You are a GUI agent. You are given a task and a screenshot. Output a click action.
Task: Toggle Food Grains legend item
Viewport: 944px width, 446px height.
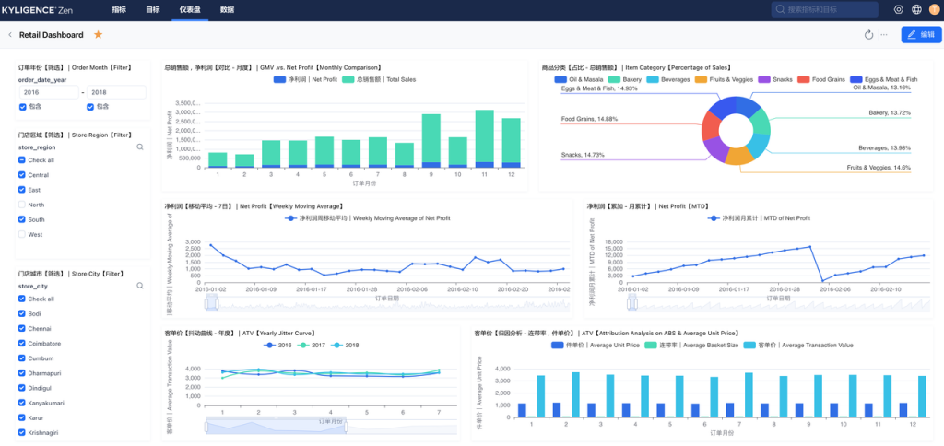point(821,79)
